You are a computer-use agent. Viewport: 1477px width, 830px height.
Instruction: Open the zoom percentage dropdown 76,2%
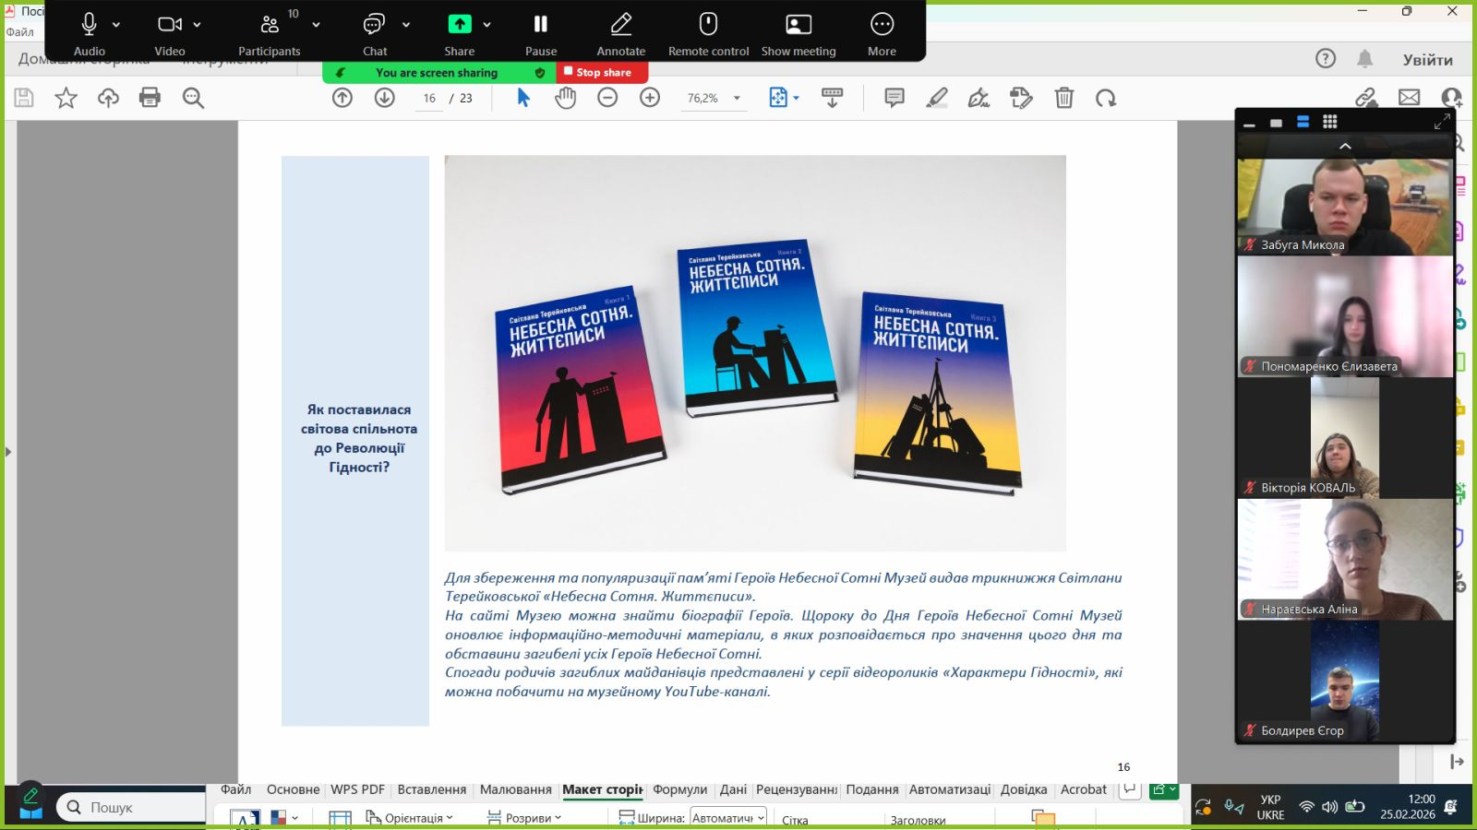click(737, 98)
